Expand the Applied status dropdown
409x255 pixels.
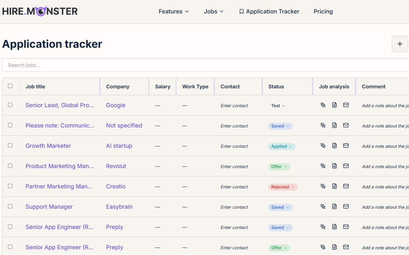point(282,146)
